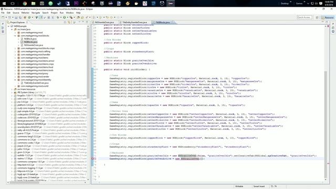This screenshot has width=336, height=189.
Task: Select the com.nealegaming.mod.world package
Action: click(x=34, y=86)
